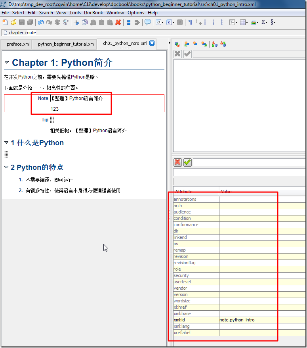
Task: Open the Tools menu
Action: pyautogui.click(x=75, y=13)
